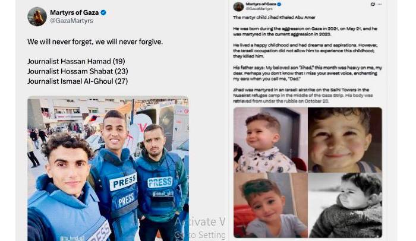Viewport: 416px width, 241px height.
Task: Open the bottom-left child photo in grey shirt
Action: (270, 205)
